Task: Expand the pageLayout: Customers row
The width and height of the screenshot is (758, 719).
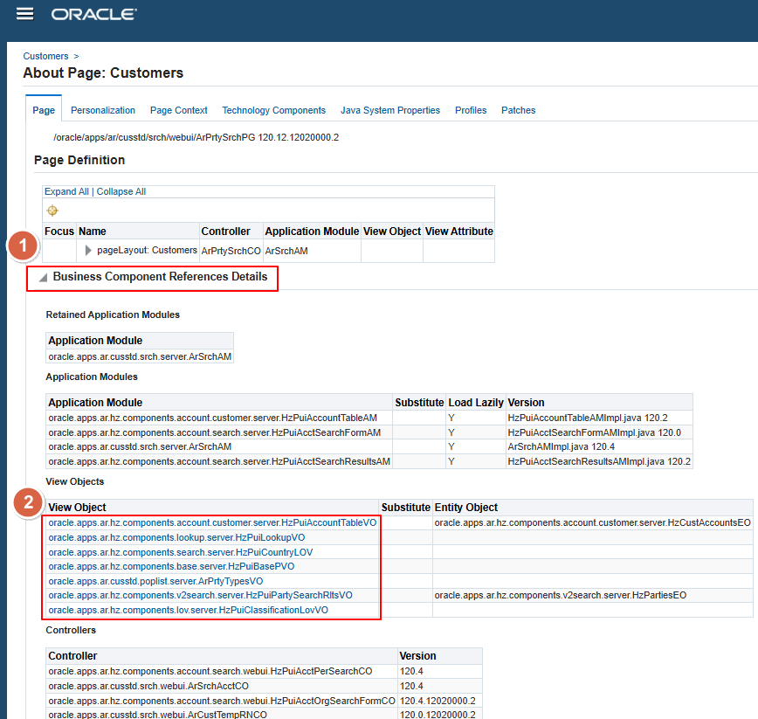Action: (x=88, y=251)
